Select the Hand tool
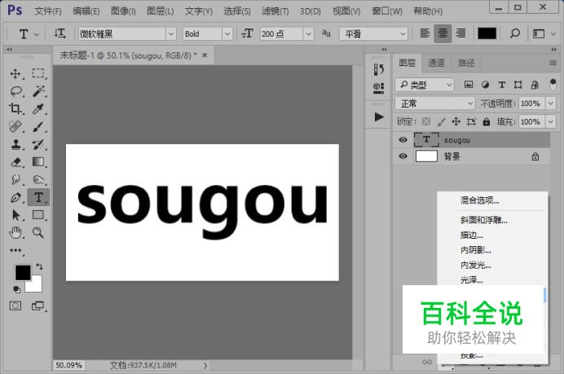The image size is (564, 374). pos(15,233)
